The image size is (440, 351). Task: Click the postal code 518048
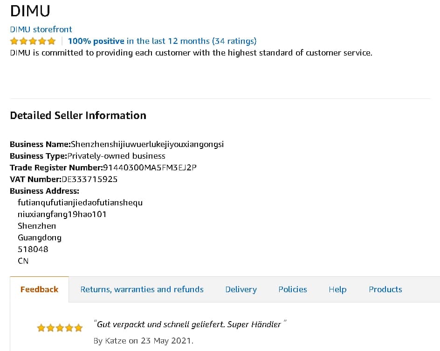[x=33, y=249]
